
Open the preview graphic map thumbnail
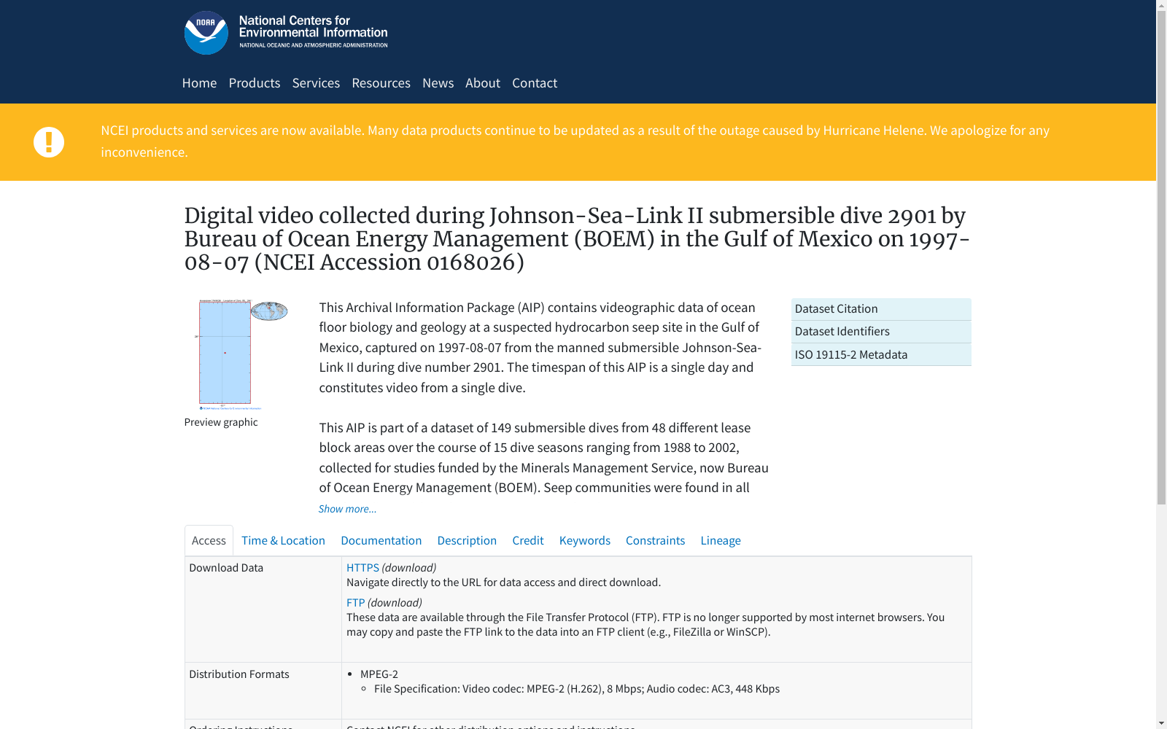tap(244, 354)
